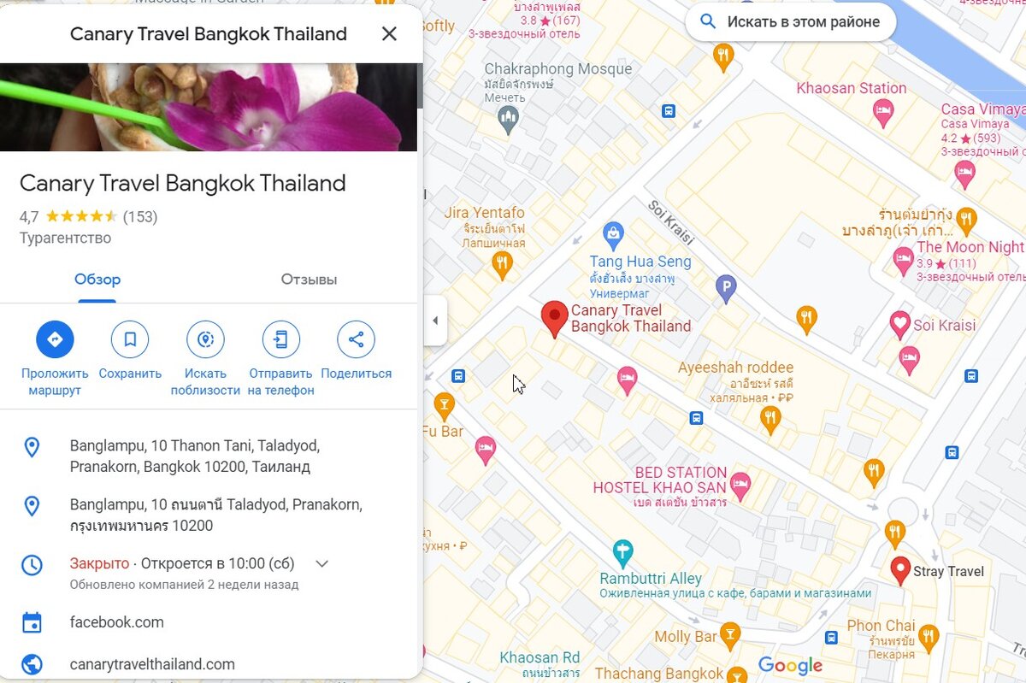Image resolution: width=1026 pixels, height=683 pixels.
Task: Collapse the side panel with arrow handle
Action: tap(435, 321)
